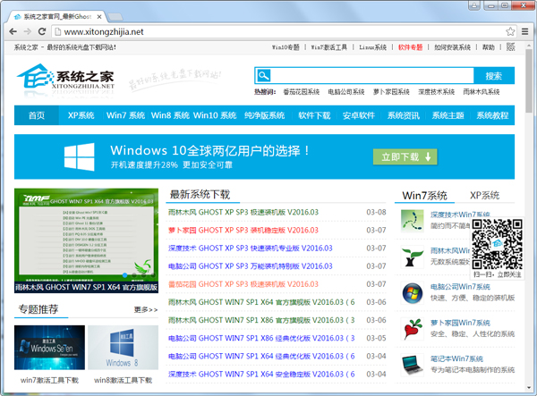Click the 深度技术Win7系统 icon
Viewport: 537px width, 396px height.
pyautogui.click(x=412, y=221)
